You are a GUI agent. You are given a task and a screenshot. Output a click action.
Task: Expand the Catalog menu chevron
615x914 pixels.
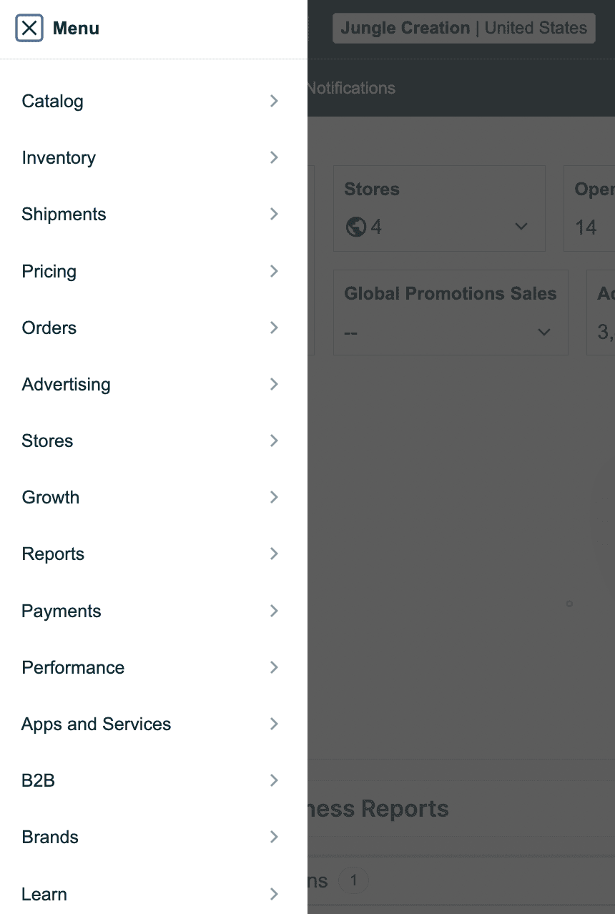click(274, 102)
